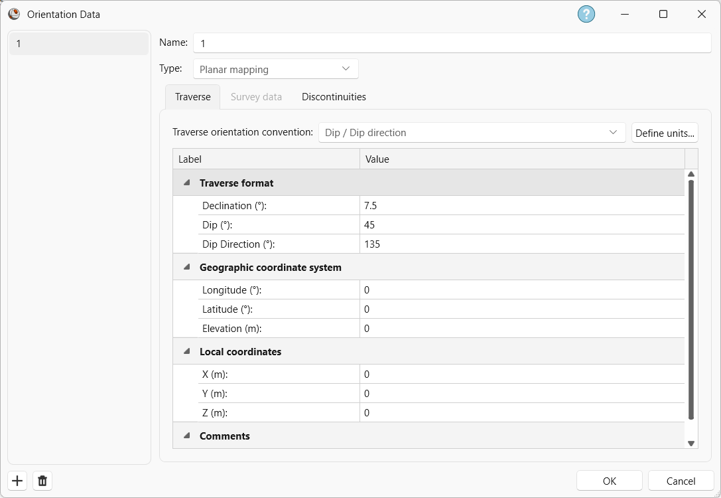Expand the Comments section
The image size is (721, 498).
coord(186,436)
